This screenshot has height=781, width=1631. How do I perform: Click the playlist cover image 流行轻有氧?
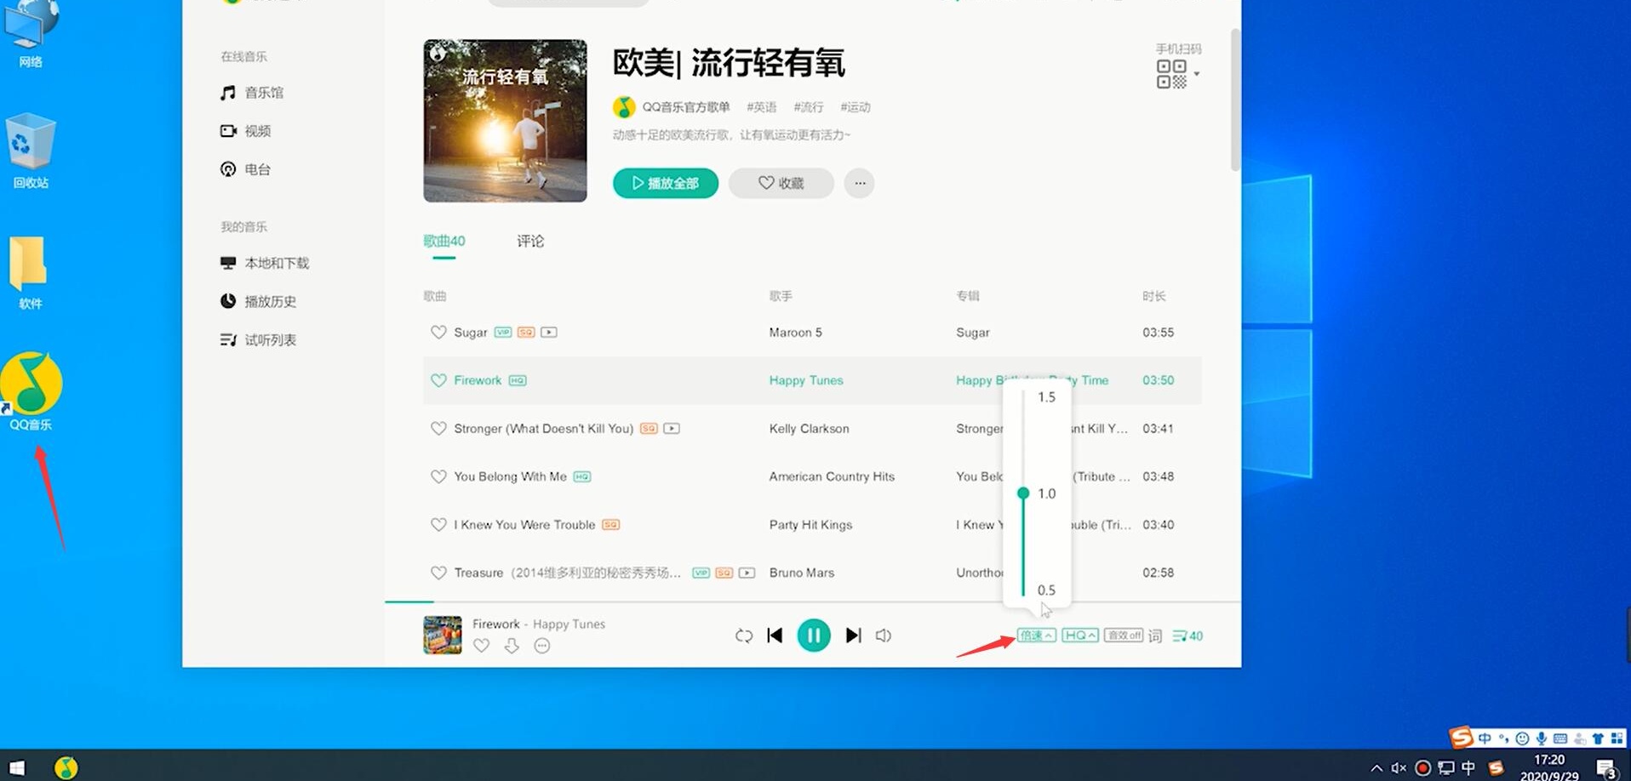click(505, 121)
